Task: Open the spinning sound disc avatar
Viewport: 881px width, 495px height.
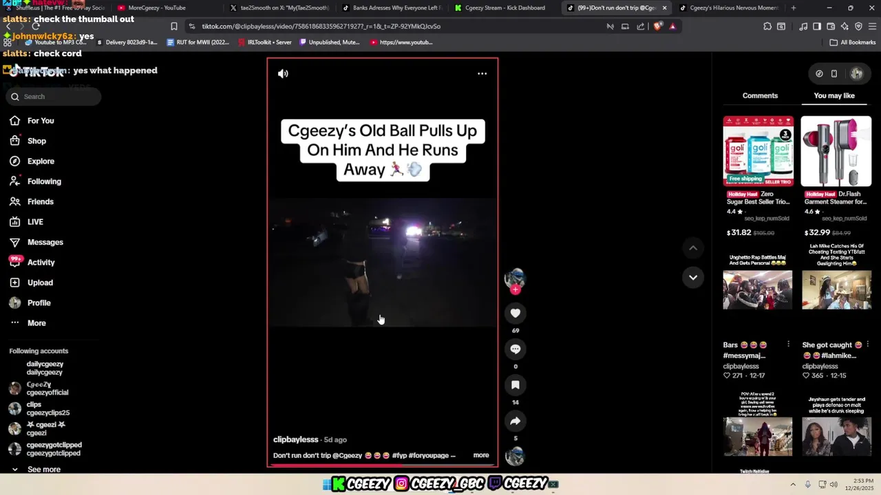Action: click(515, 456)
